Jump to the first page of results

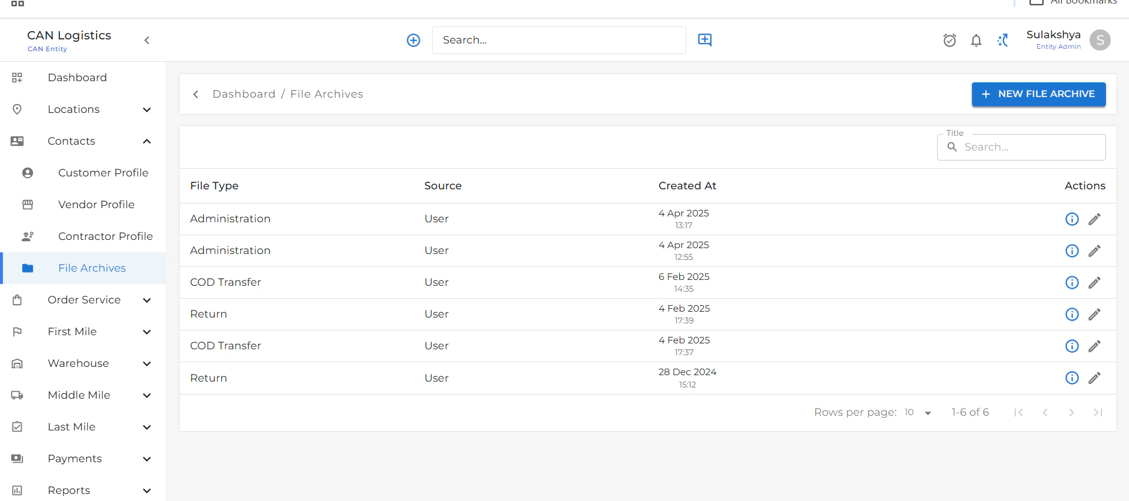1018,412
